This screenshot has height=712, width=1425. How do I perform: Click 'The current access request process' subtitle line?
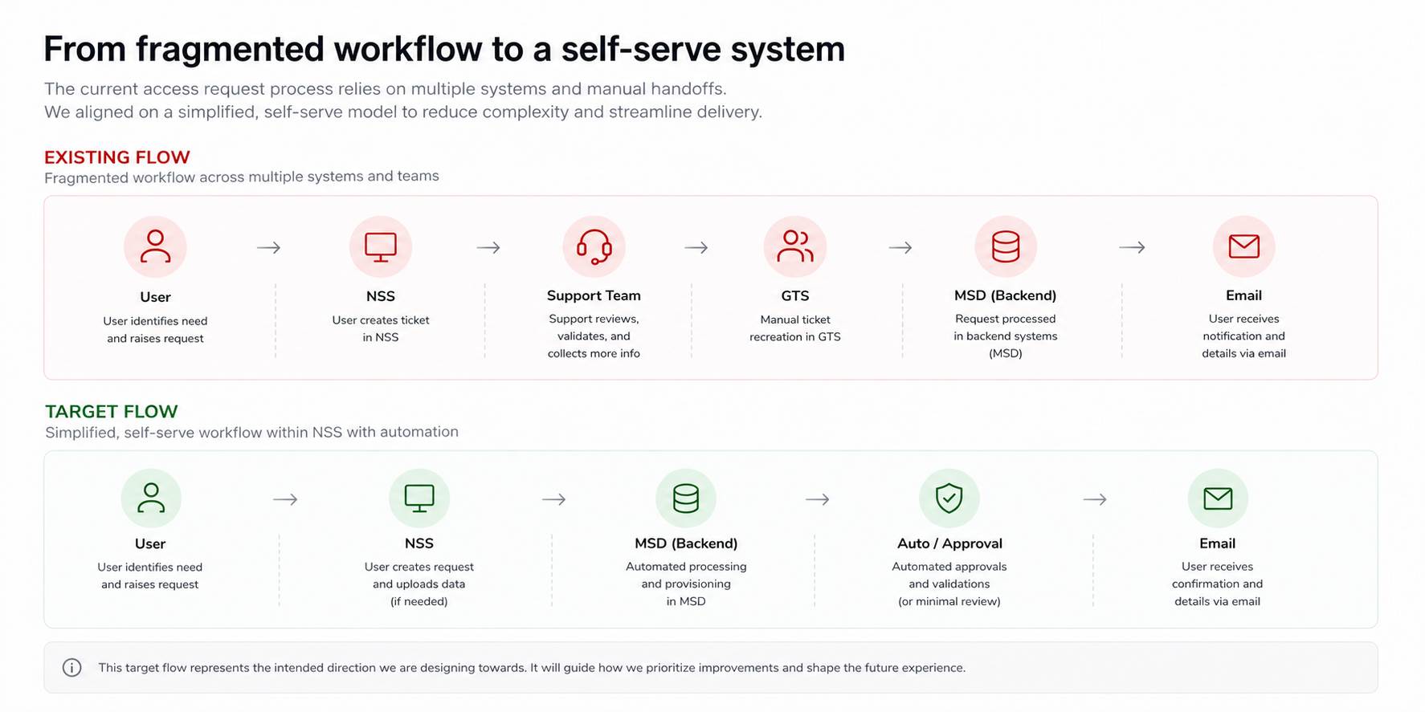(x=386, y=89)
